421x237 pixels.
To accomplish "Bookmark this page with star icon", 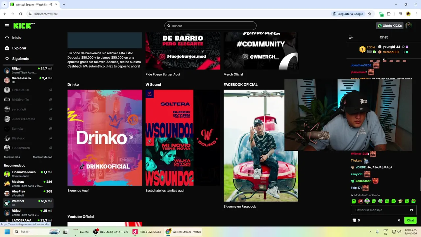I will click(x=370, y=14).
